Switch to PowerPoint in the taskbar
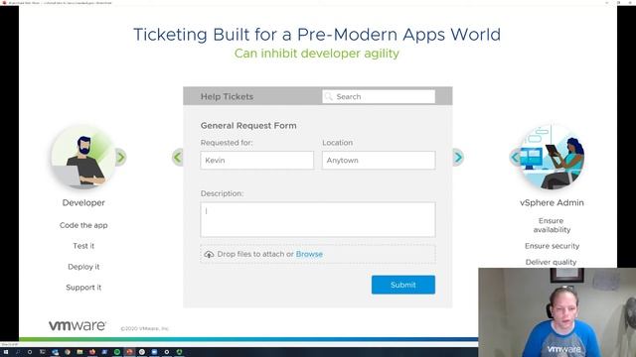 coord(129,352)
